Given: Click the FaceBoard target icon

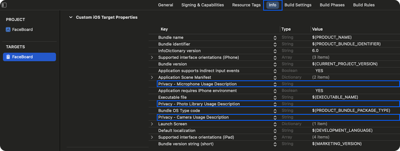Looking at the screenshot, I should pyautogui.click(x=8, y=57).
